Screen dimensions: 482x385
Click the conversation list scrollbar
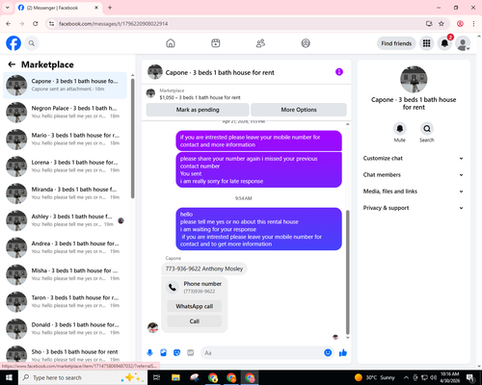pos(132,138)
